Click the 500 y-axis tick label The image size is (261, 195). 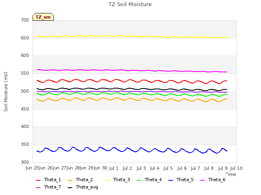25,91
